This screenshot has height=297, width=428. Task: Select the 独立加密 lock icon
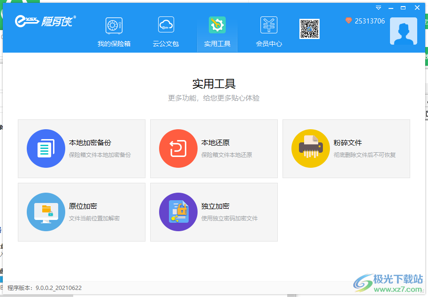point(178,212)
